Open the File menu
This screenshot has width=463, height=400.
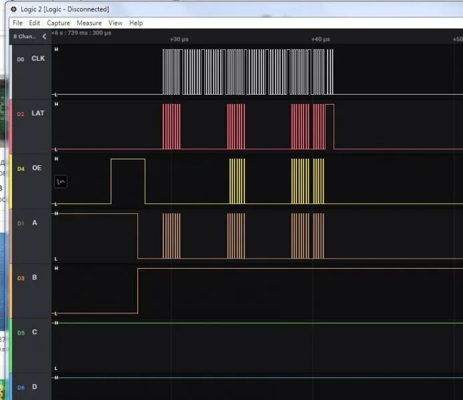[17, 23]
